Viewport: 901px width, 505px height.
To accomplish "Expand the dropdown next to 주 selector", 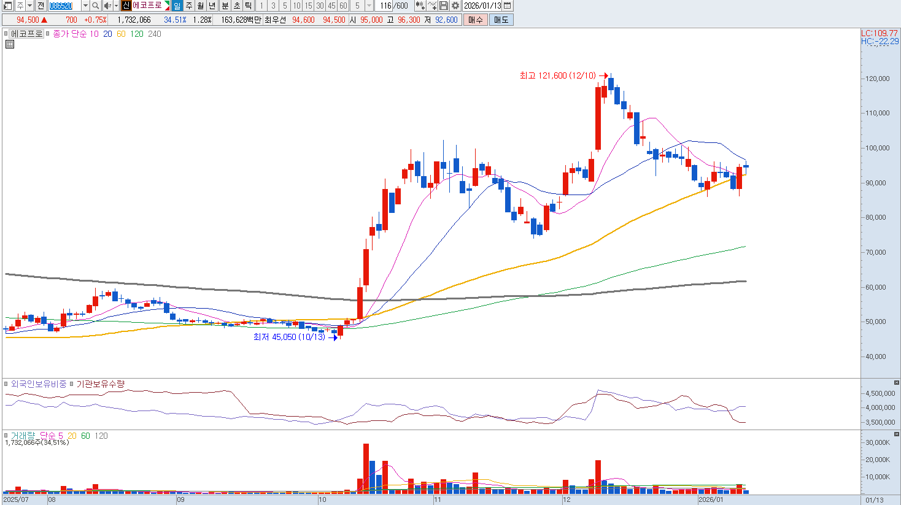I will (x=29, y=6).
